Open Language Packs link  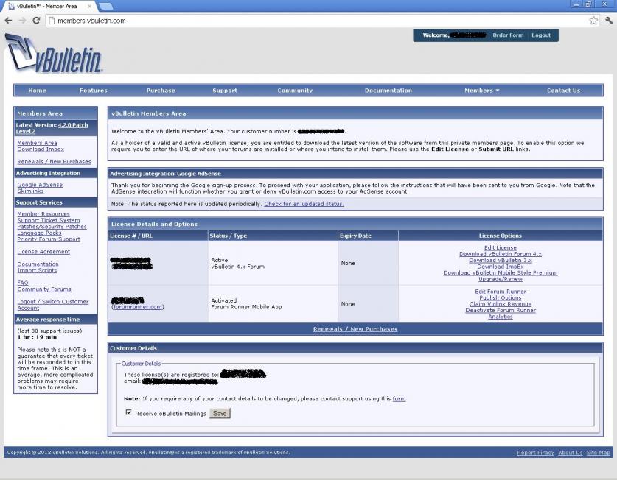pyautogui.click(x=39, y=233)
